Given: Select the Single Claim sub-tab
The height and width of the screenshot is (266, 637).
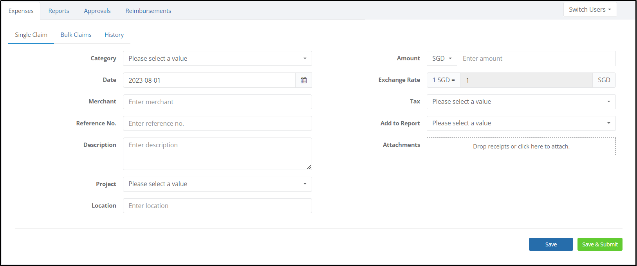Looking at the screenshot, I should pyautogui.click(x=31, y=35).
